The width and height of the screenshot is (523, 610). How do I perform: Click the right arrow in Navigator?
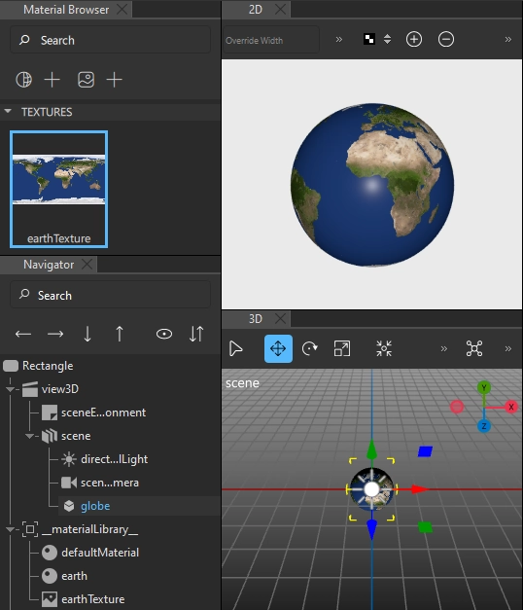tap(55, 334)
